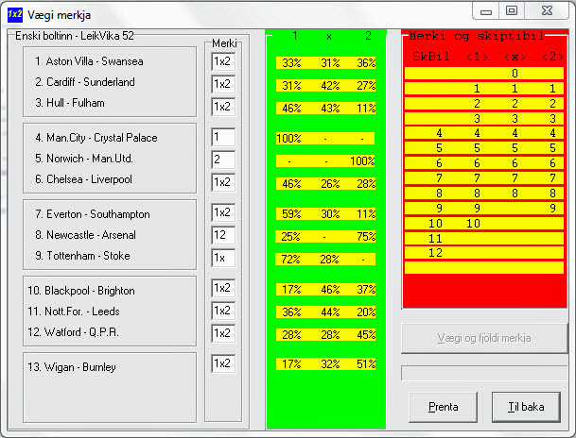Image resolution: width=576 pixels, height=438 pixels.
Task: Click SkBil value 12 in red table
Action: (x=435, y=253)
